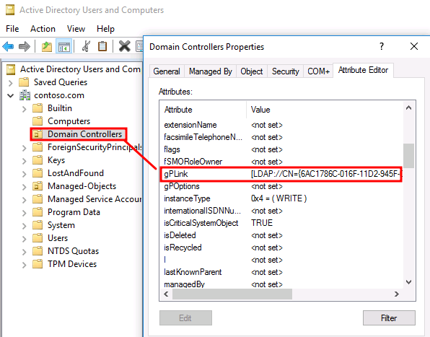Expand the TPM Devices container
Screen dimensions: 430x337
point(24,265)
